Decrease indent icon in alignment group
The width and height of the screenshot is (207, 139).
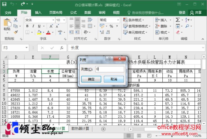(x=71, y=32)
